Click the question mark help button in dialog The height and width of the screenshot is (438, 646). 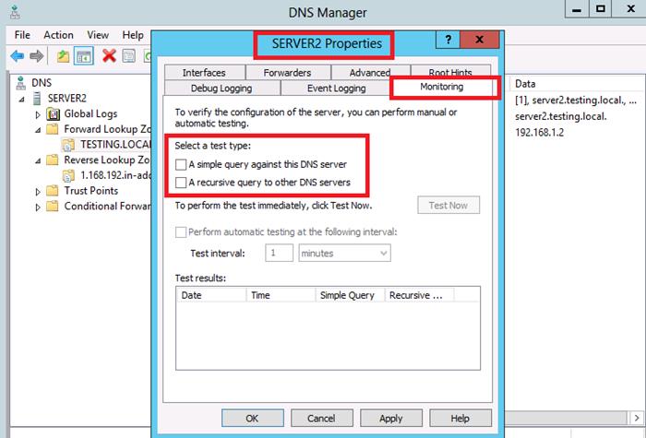point(448,40)
